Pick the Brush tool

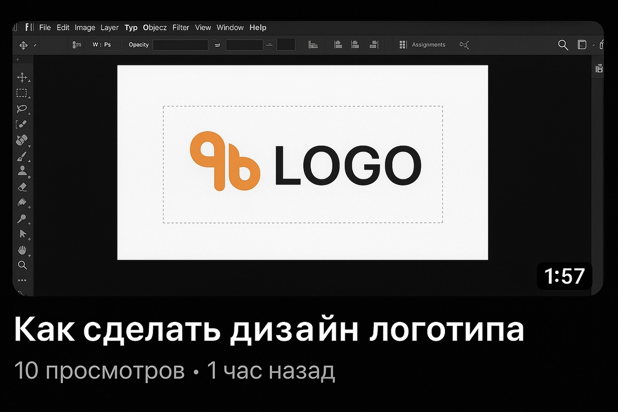(x=22, y=156)
